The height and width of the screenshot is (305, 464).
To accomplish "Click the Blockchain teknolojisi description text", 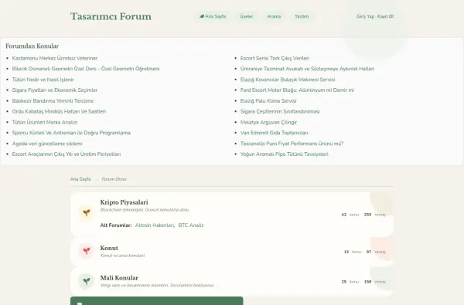I will pos(145,210).
